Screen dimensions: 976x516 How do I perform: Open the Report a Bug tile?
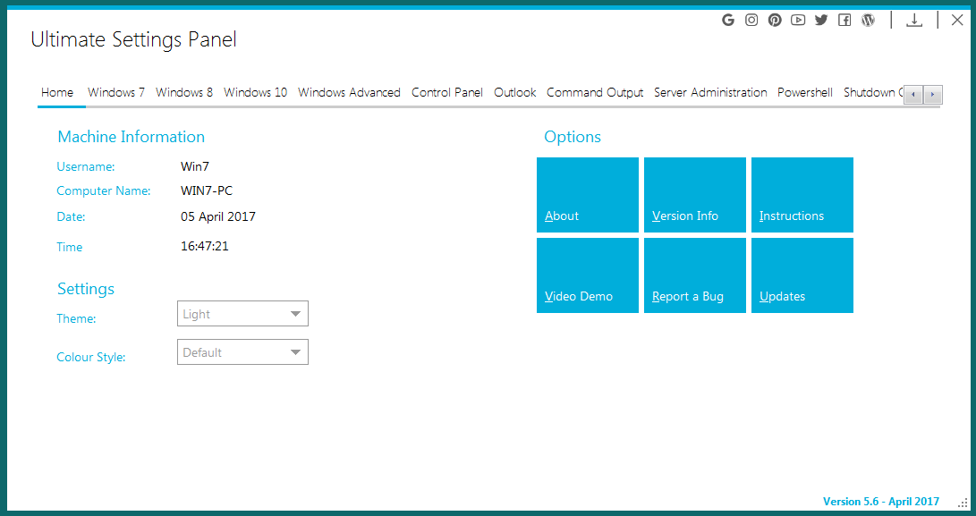(x=695, y=275)
